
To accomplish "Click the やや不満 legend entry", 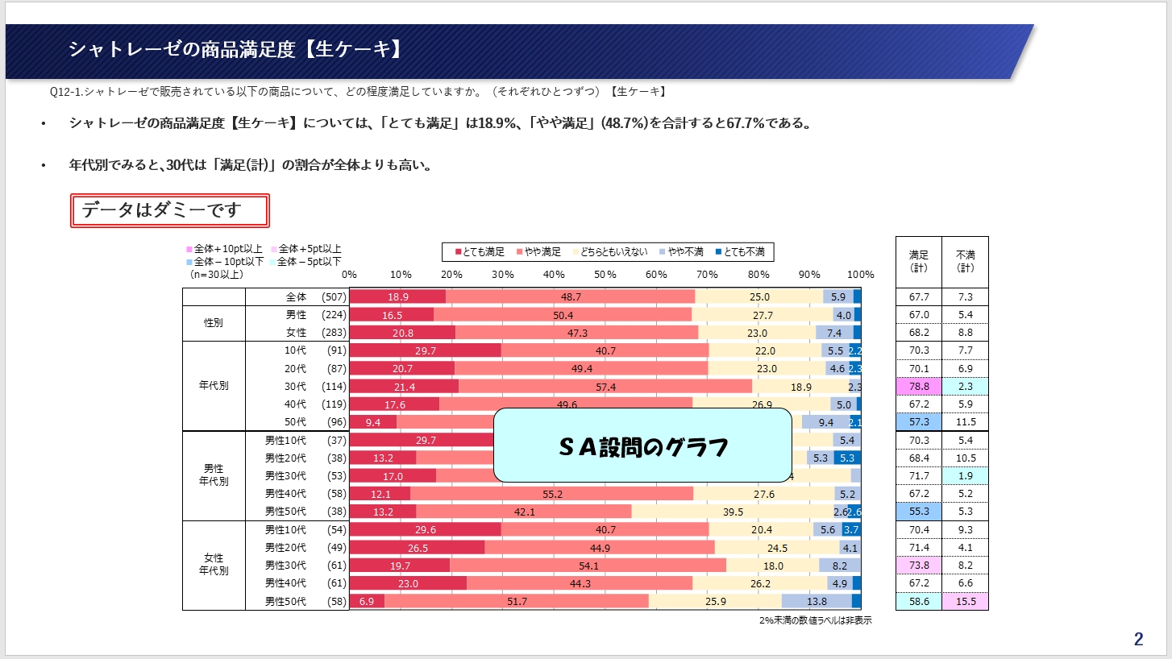I will point(683,252).
